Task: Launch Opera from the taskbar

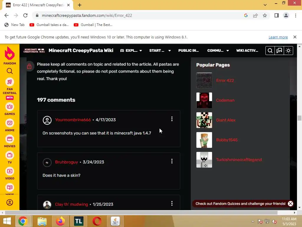Action: 97,221
